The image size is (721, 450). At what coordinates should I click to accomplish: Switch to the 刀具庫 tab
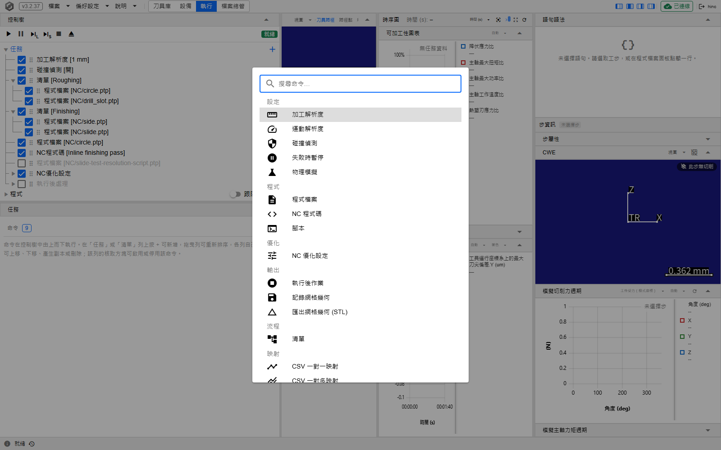162,6
